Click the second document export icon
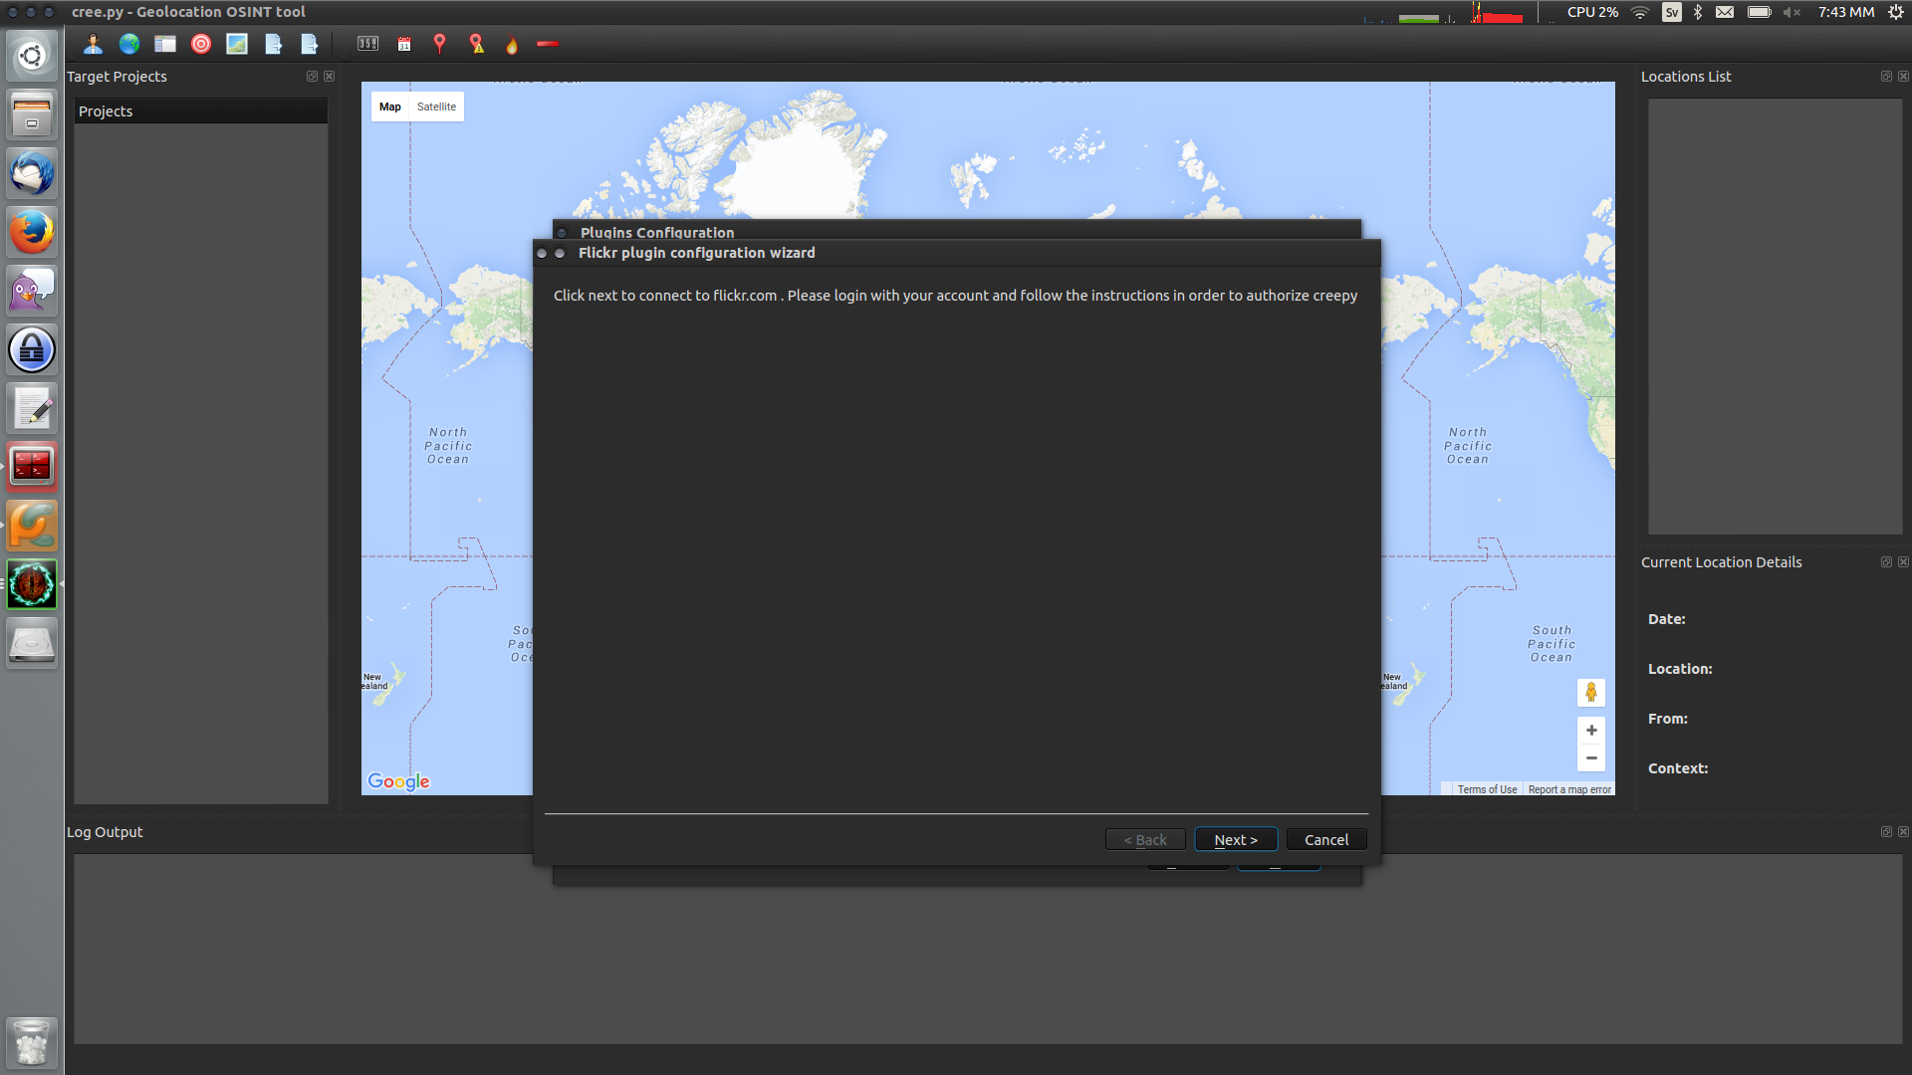Viewport: 1912px width, 1075px height. coord(310,44)
